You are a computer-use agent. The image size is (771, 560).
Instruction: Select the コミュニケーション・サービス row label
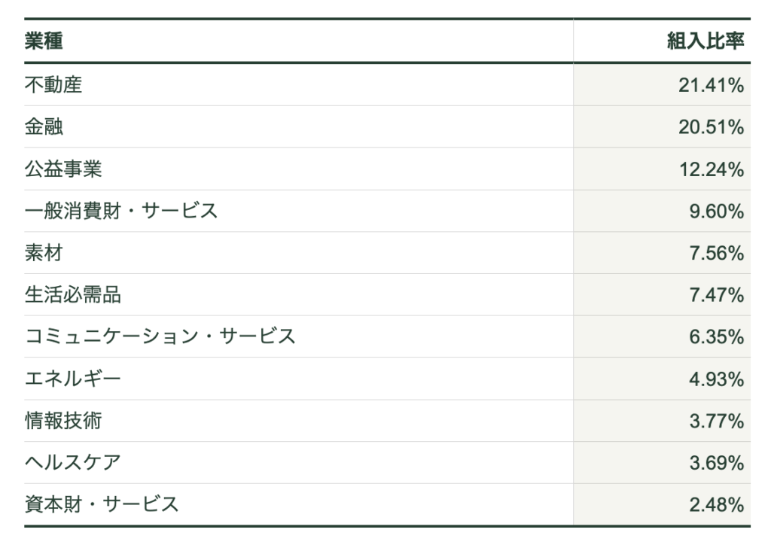(x=160, y=337)
